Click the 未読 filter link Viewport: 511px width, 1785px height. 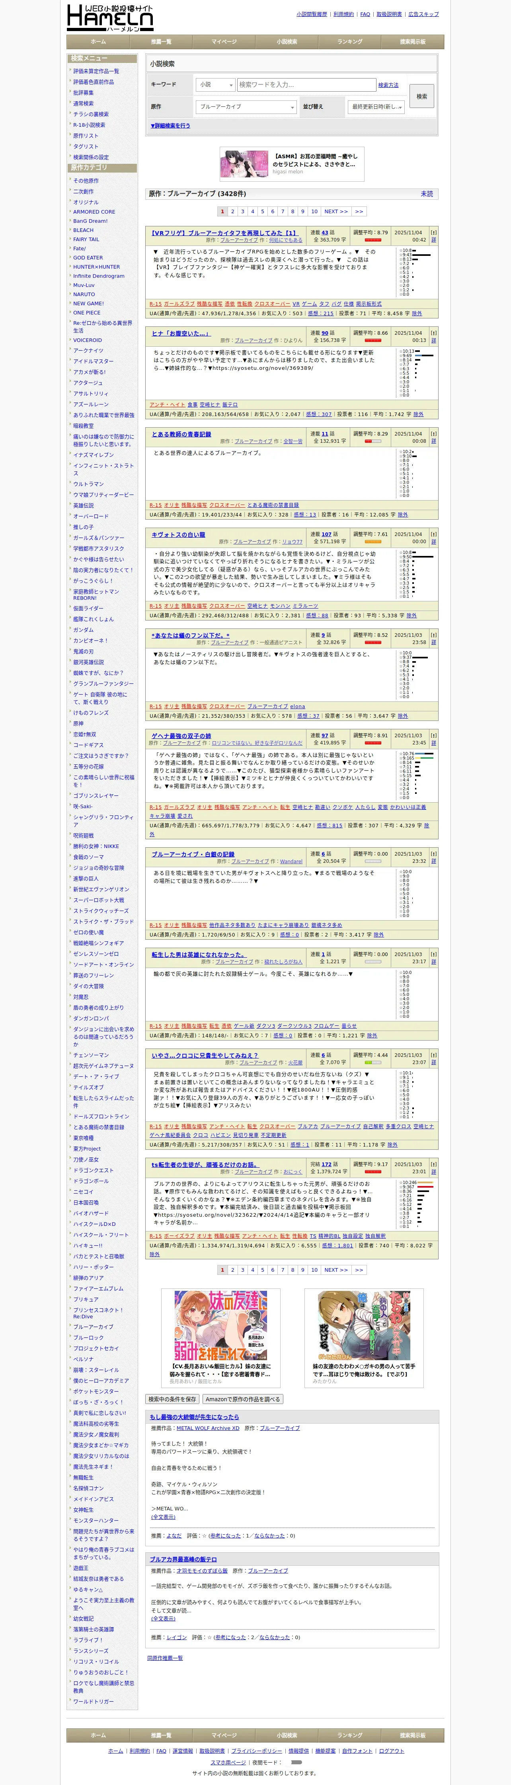pos(427,194)
